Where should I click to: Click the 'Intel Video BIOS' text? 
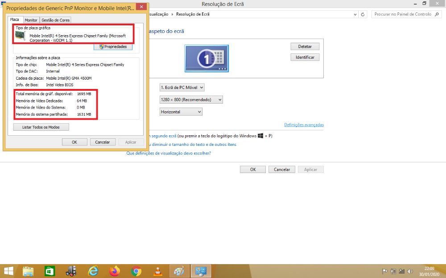tap(60, 85)
